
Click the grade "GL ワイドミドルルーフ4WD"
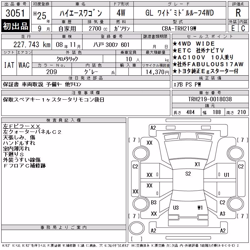coord(179,13)
